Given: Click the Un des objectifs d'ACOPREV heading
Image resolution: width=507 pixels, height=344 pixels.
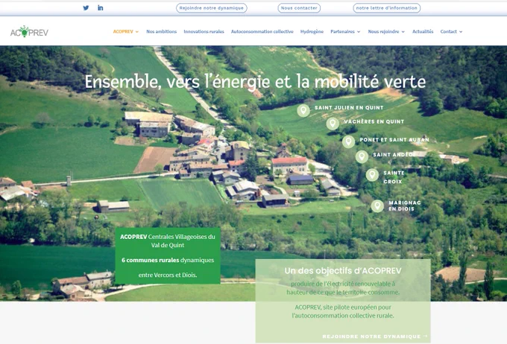Looking at the screenshot, I should tap(343, 271).
